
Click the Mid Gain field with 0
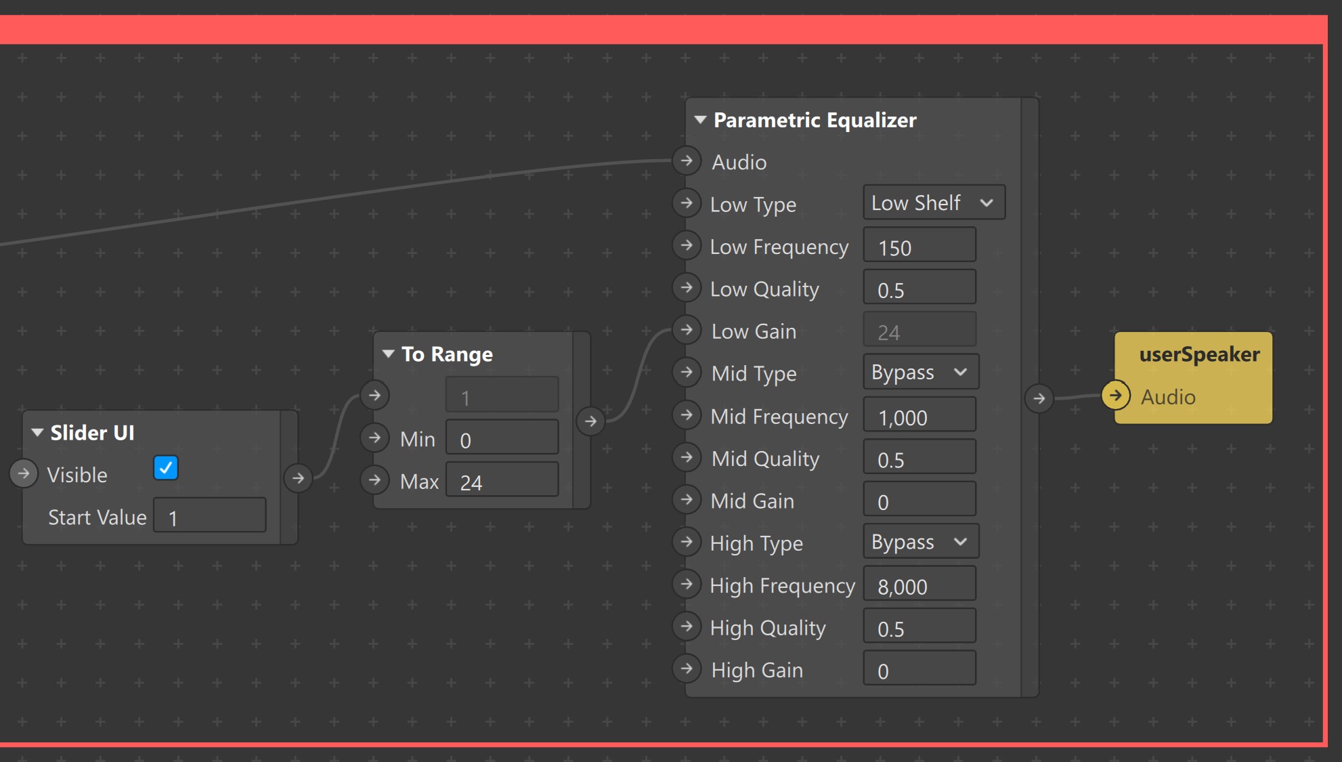919,499
